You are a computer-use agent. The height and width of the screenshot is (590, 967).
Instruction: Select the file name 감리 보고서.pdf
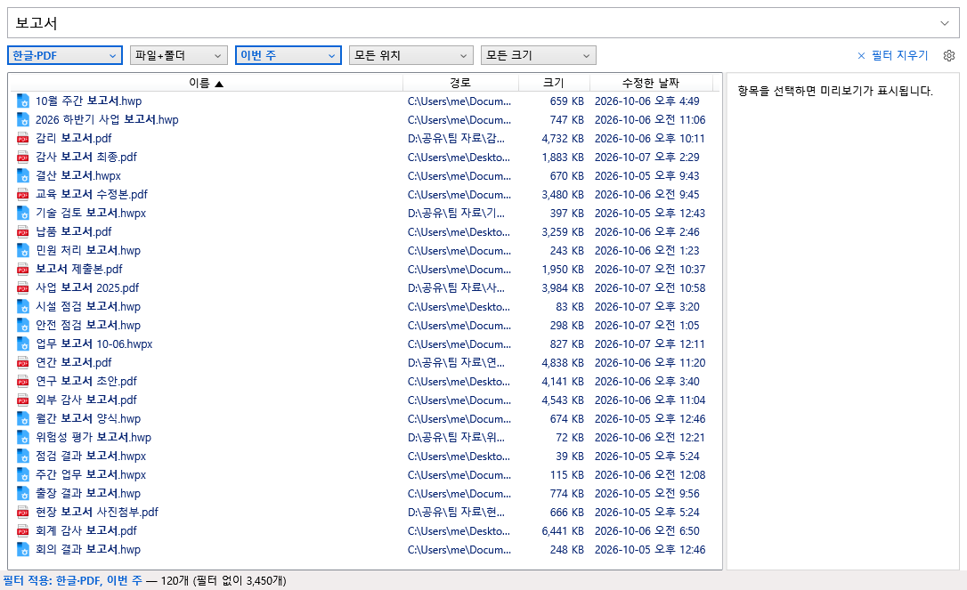tap(73, 138)
